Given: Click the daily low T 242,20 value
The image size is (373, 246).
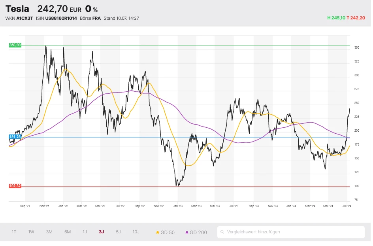Looking at the screenshot, I should tap(356, 18).
